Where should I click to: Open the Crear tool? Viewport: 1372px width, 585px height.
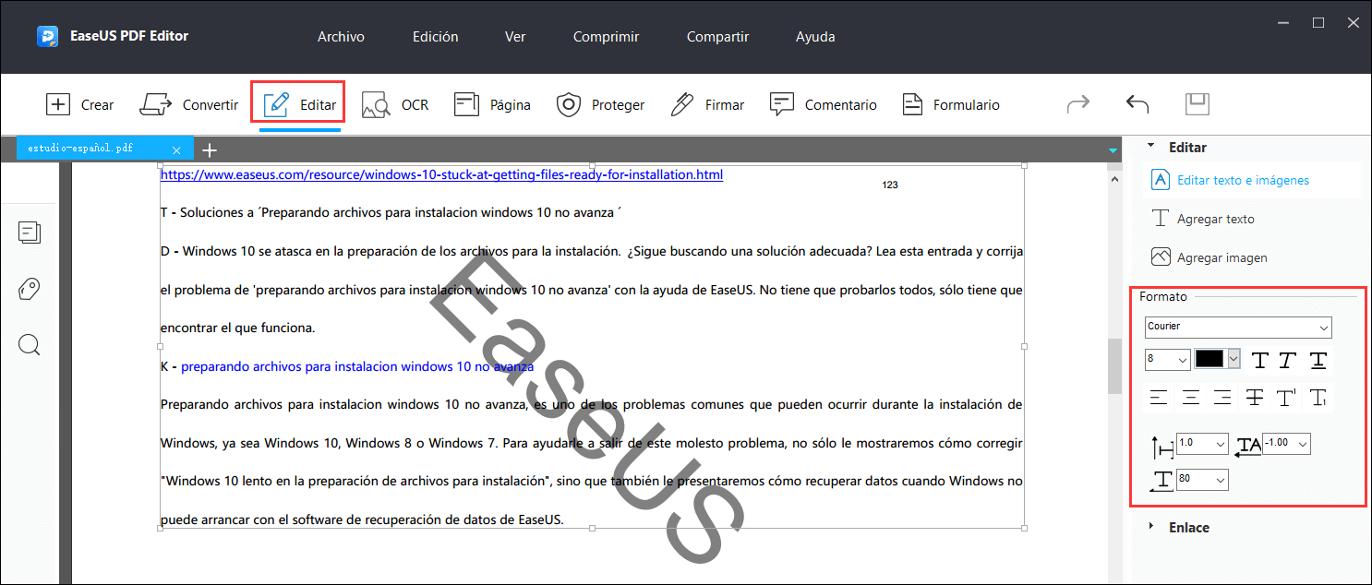80,104
